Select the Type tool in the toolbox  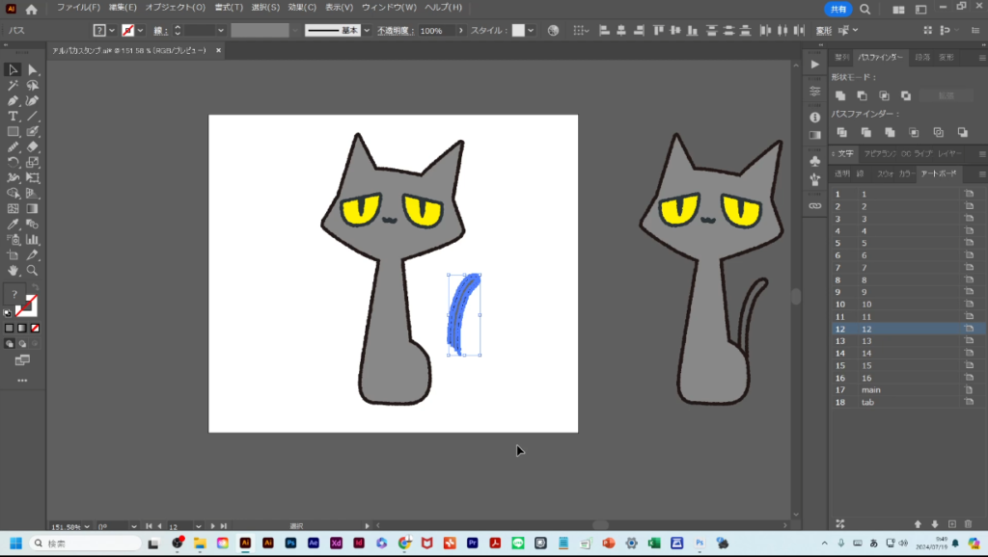click(x=13, y=116)
